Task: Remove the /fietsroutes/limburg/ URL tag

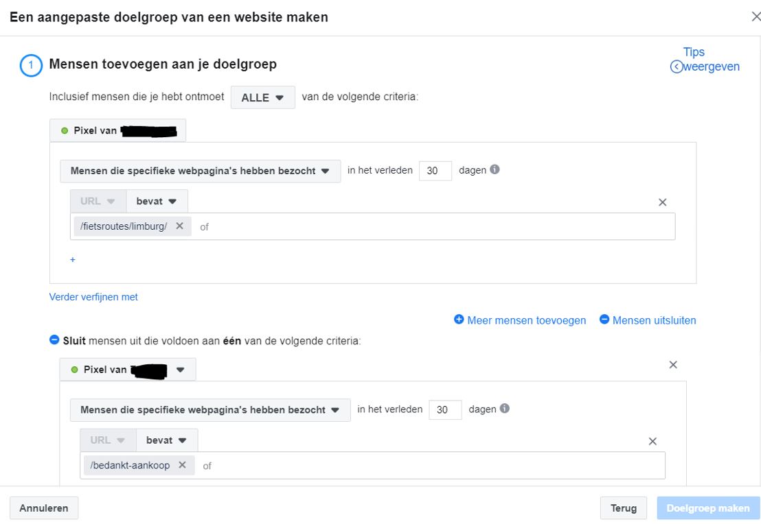Action: [x=179, y=226]
